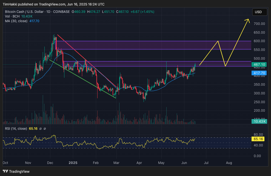Click the 700.00 price scale label
The image size is (271, 176).
tap(259, 24)
